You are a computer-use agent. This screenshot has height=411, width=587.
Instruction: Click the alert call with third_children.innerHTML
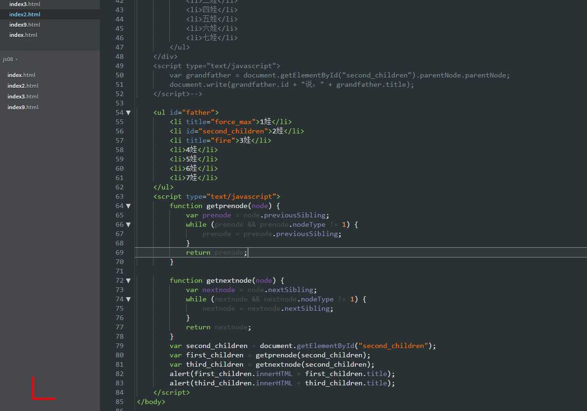[x=282, y=383]
